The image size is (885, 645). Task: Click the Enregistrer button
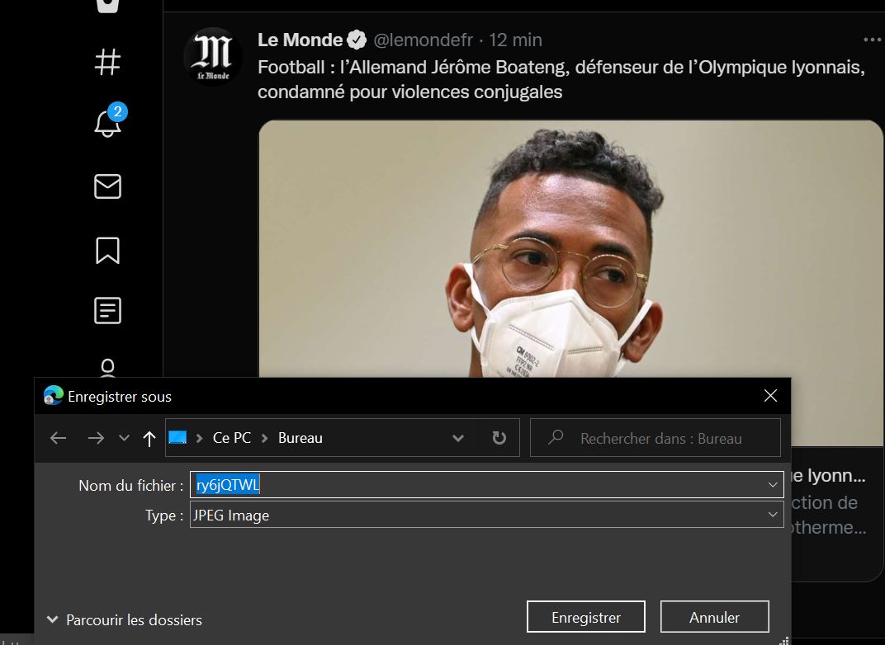(x=585, y=617)
